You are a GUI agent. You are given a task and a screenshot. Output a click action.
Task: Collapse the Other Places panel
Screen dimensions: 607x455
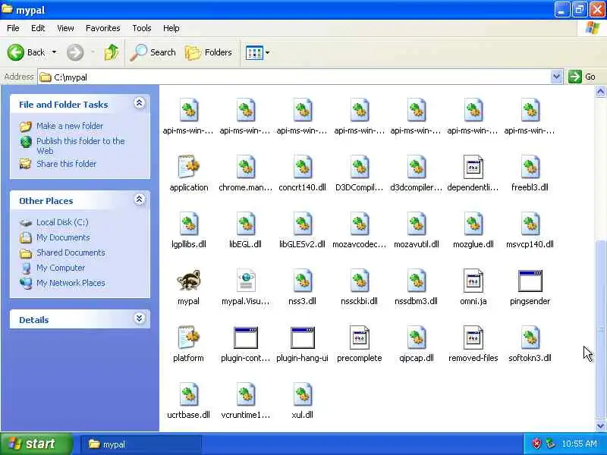tap(140, 199)
